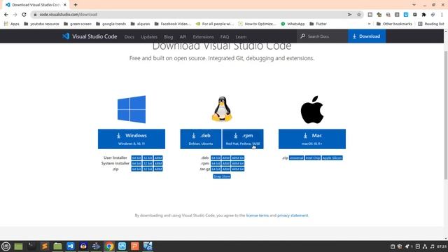Open the flutter bookmark folder
This screenshot has width=448, height=252.
[318, 24]
